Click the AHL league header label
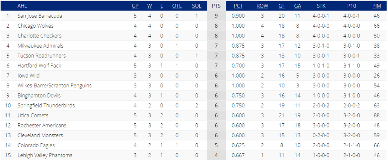Screen dimensions: 388x160 coord(22,6)
